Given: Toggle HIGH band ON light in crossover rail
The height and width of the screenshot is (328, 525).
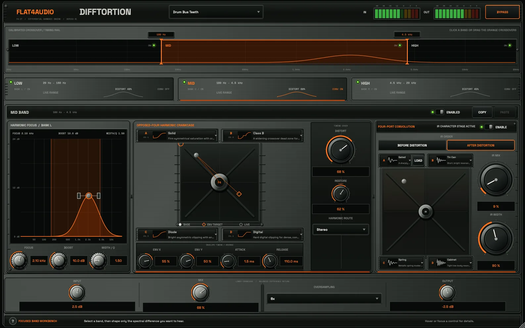Looking at the screenshot, I should [x=510, y=45].
